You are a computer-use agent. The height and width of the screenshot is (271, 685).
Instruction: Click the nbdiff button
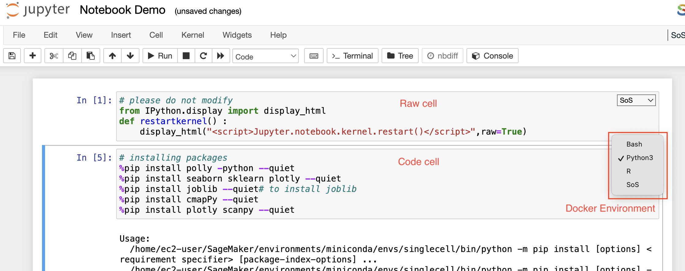[x=443, y=56]
